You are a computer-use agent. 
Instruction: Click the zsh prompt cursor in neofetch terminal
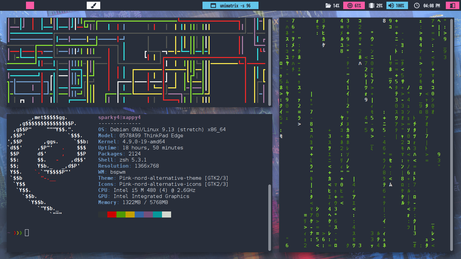tap(27, 233)
